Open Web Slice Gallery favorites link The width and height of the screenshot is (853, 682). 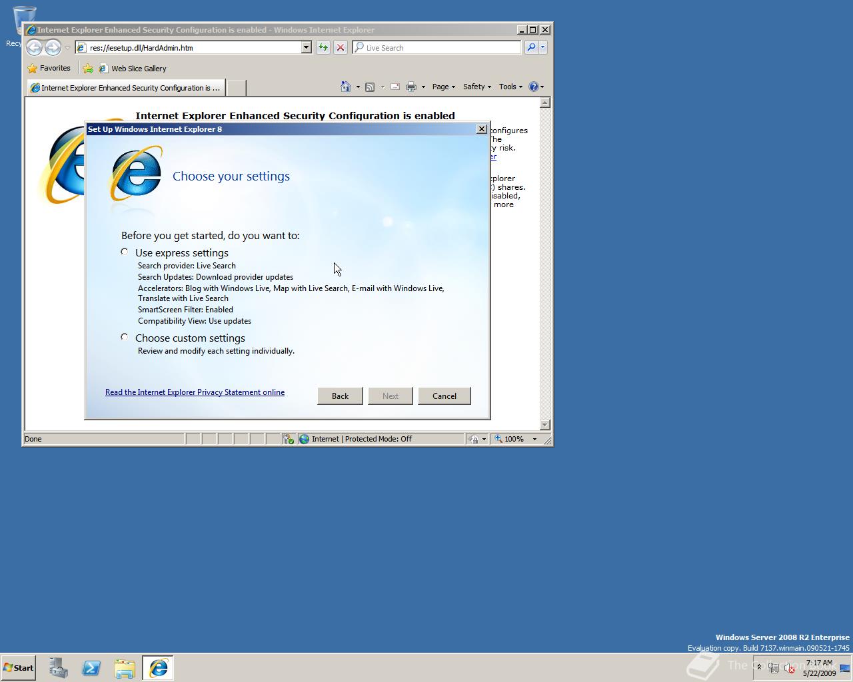(x=133, y=68)
